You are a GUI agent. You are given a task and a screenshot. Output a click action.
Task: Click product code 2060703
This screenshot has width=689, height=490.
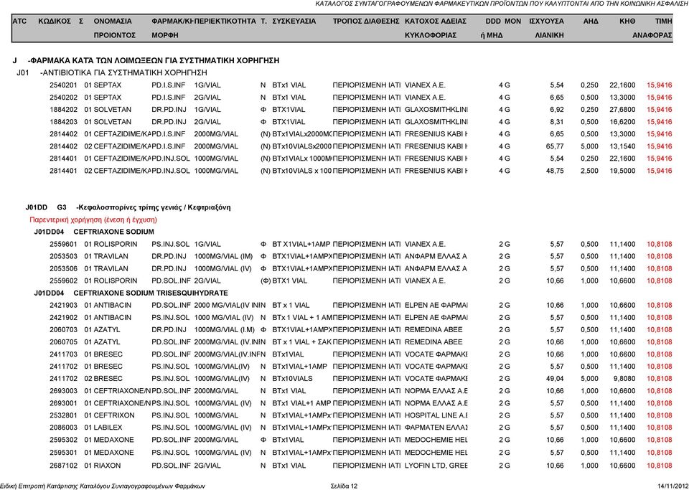pyautogui.click(x=63, y=329)
